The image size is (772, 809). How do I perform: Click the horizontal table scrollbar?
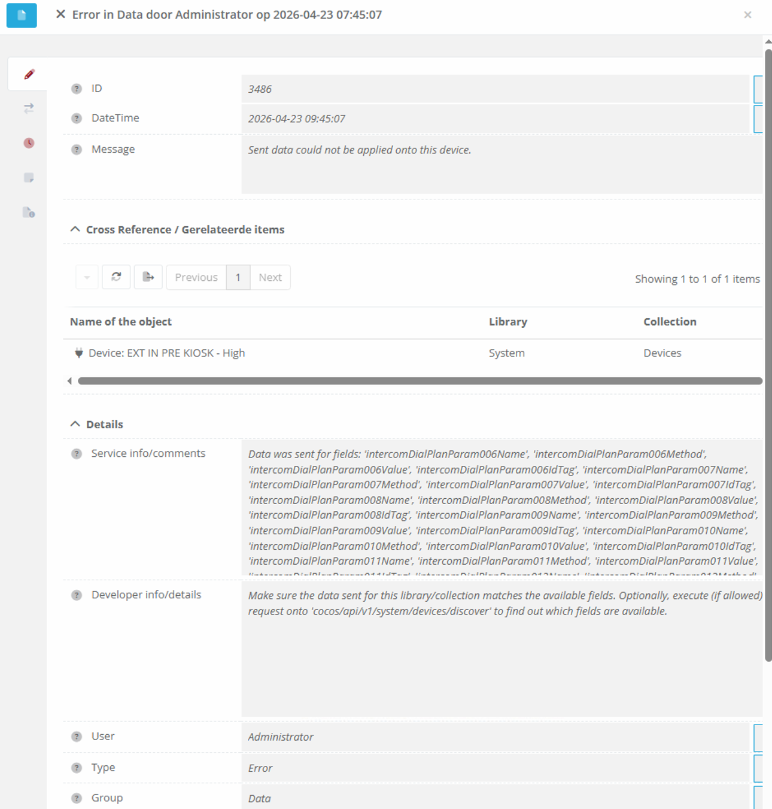[419, 381]
